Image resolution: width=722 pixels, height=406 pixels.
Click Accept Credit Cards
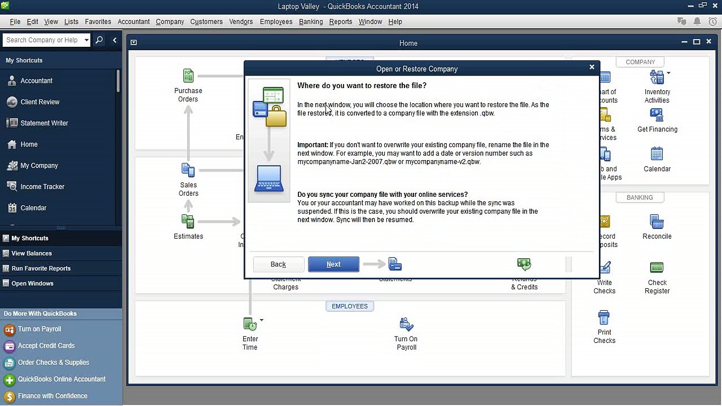click(x=46, y=346)
